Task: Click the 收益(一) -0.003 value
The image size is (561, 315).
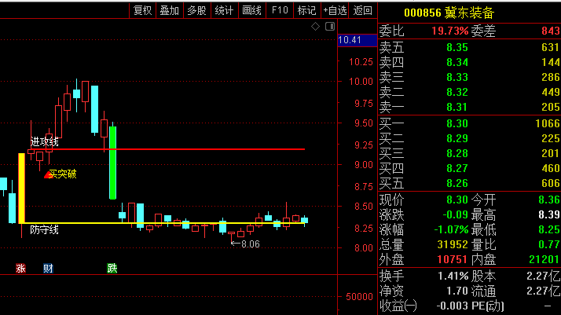Action: coord(453,306)
